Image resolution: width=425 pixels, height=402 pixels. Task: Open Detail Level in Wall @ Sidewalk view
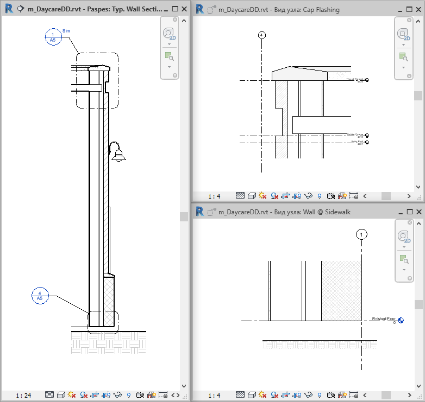pos(240,394)
